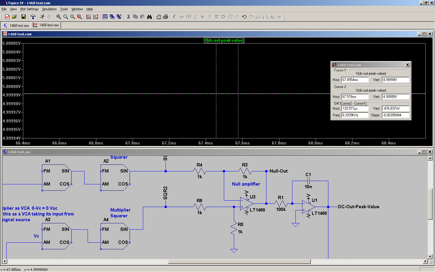Click Cursor 1 Horz field 67.4554ms
The height and width of the screenshot is (272, 435).
(x=355, y=80)
